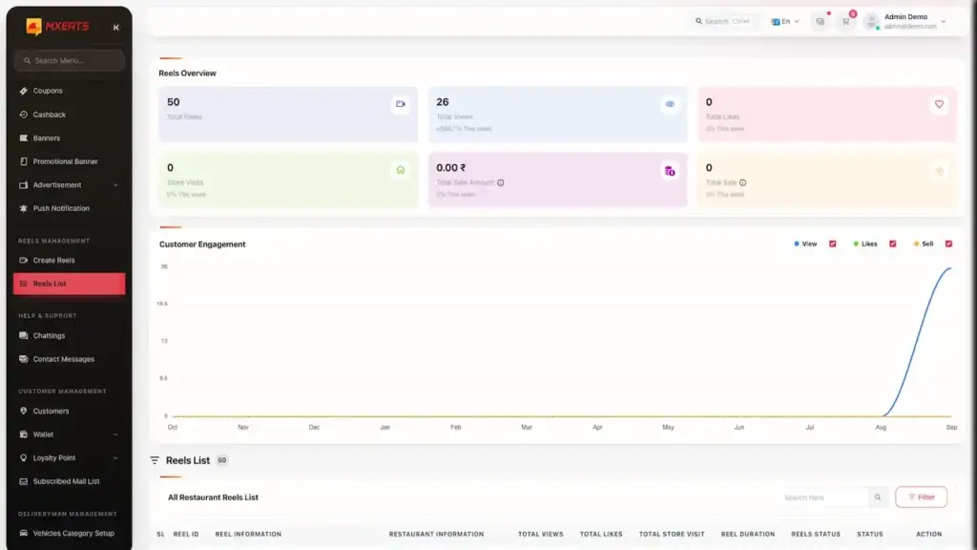Toggle the Likes series checkbox

point(893,243)
